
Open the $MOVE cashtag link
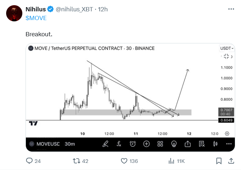pos(36,18)
